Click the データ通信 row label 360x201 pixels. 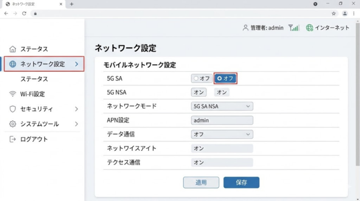[121, 134]
